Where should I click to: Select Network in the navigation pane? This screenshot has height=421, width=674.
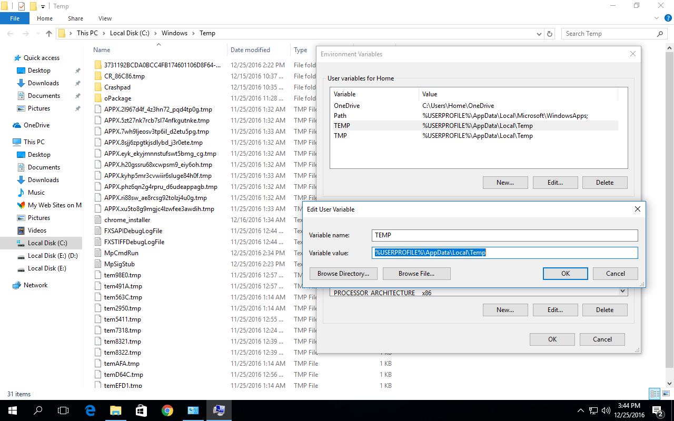(x=36, y=285)
